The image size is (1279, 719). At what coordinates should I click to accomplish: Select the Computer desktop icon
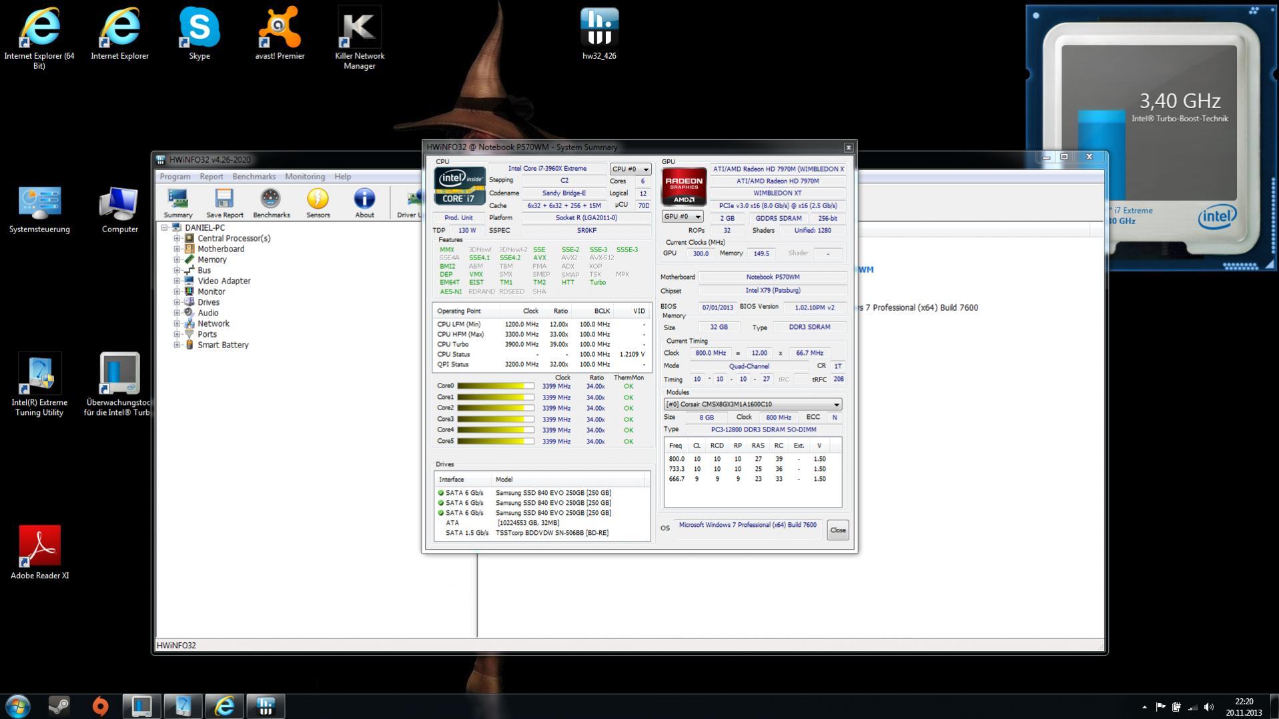point(119,210)
